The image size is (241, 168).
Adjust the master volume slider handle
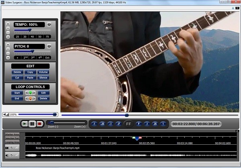[55, 115]
